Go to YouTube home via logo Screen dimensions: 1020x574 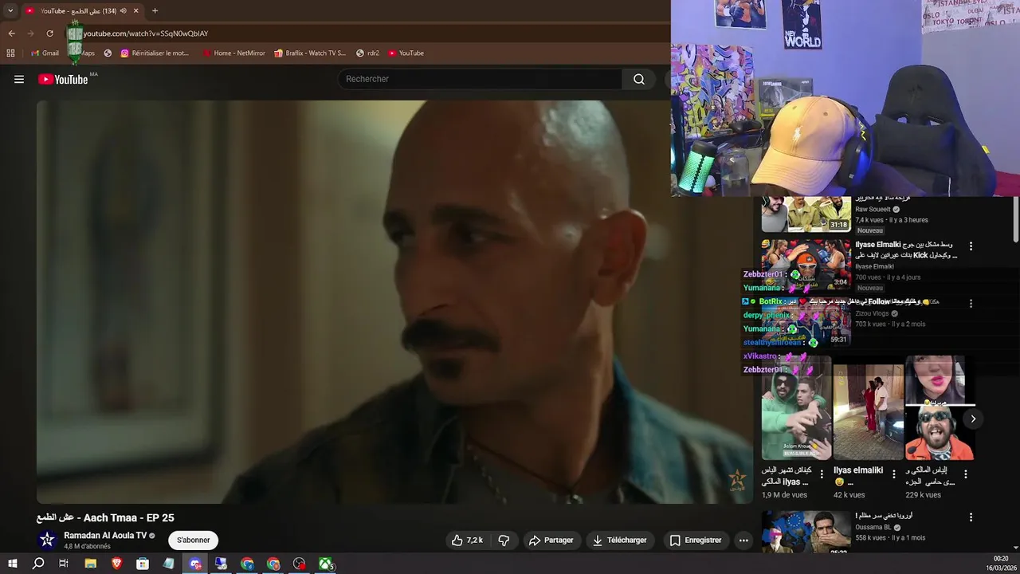pyautogui.click(x=63, y=79)
